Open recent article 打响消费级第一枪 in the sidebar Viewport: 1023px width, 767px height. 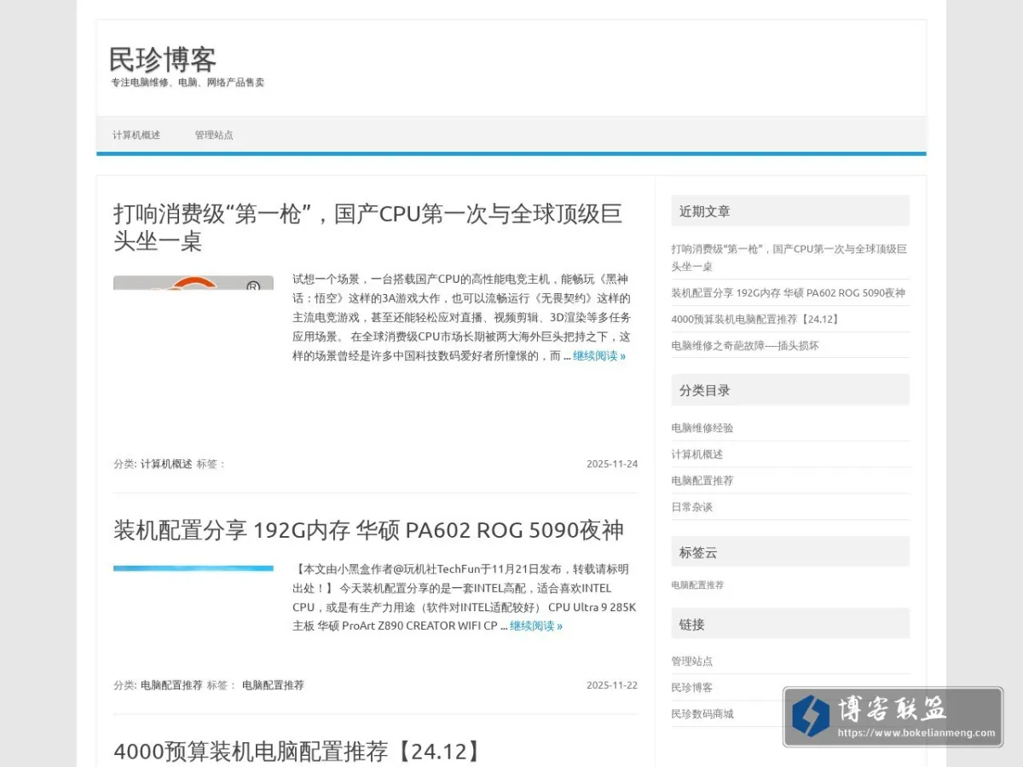[x=789, y=257]
